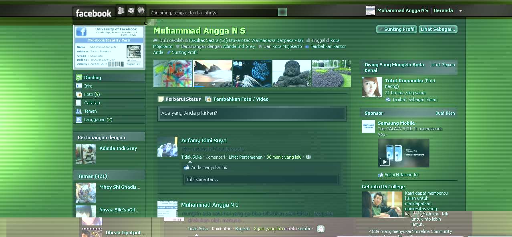512x237 pixels.
Task: Click the Info icon in sidebar
Action: tap(79, 86)
